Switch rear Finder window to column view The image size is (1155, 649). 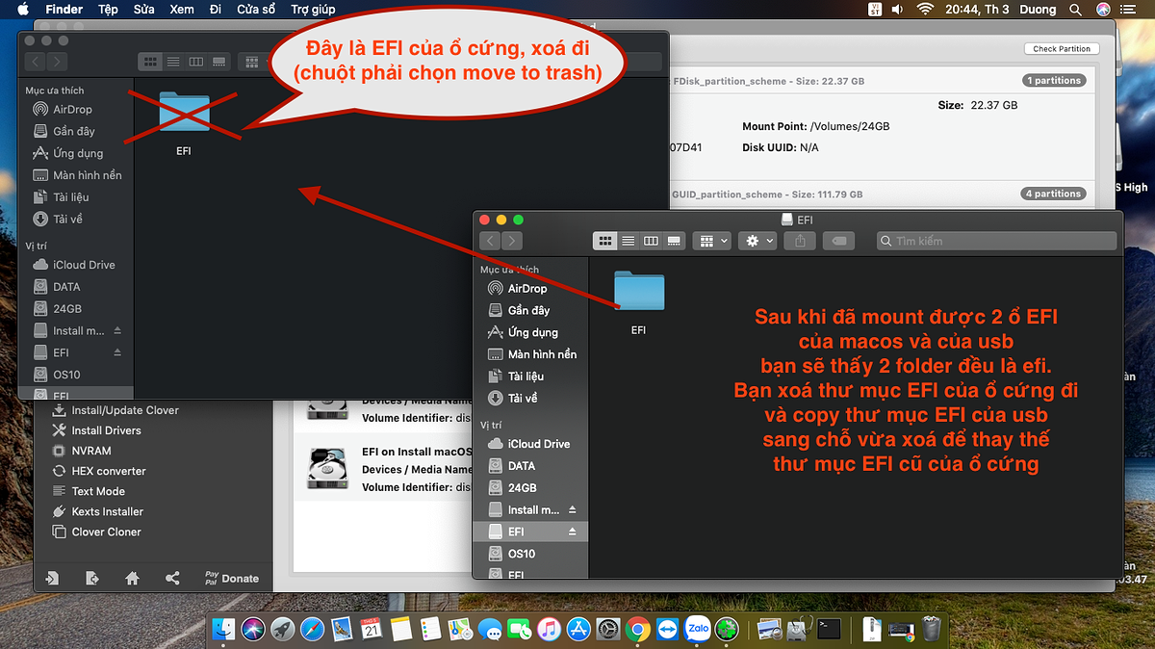195,62
